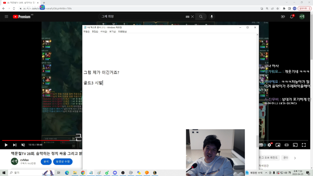The height and width of the screenshot is (176, 313).
Task: Open the Windows Start menu
Action: pos(4,172)
